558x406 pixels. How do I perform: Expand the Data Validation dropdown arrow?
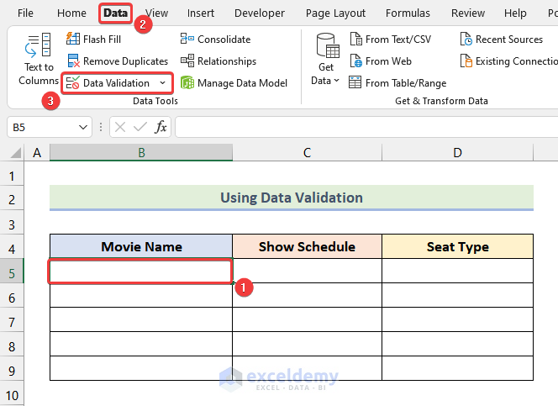click(x=162, y=83)
